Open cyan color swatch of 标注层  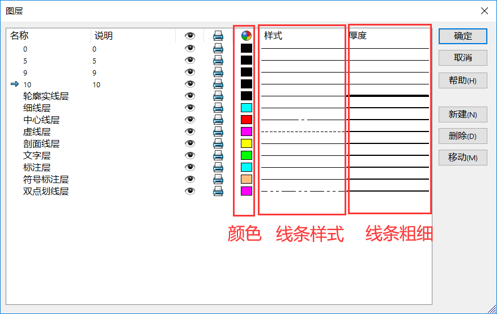point(247,167)
